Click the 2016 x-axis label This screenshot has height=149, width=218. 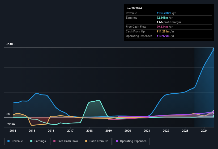pyautogui.click(x=51, y=131)
